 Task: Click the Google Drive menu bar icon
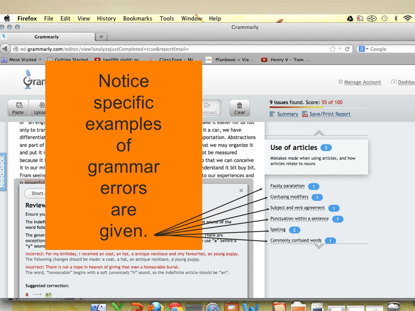tap(350, 19)
